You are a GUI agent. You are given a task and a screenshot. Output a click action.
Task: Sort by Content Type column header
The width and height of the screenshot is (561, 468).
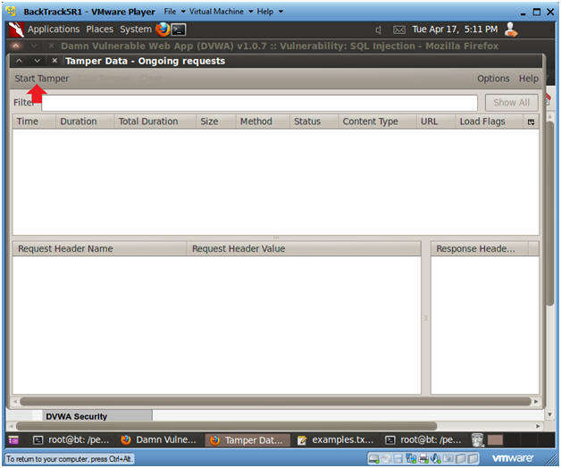[x=377, y=121]
